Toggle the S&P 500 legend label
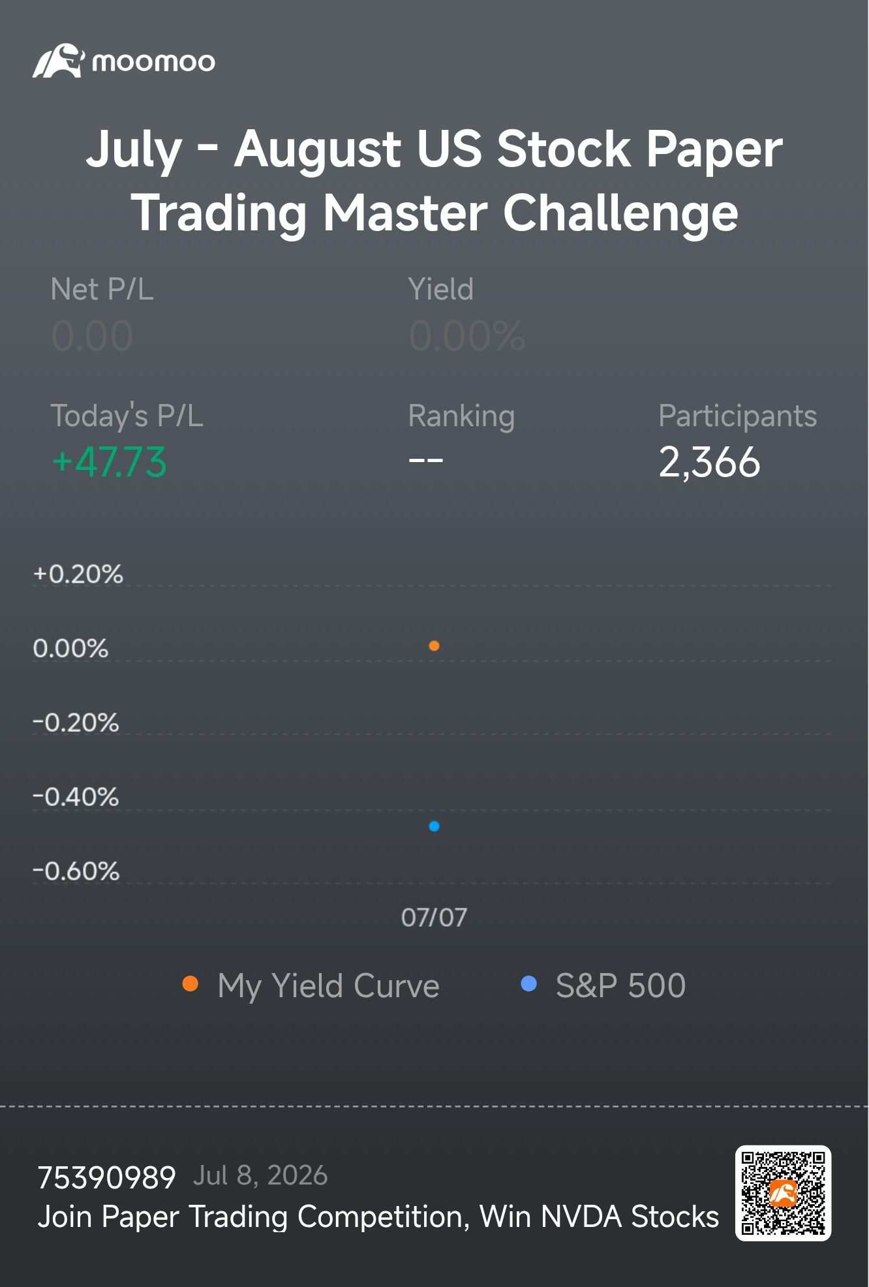The width and height of the screenshot is (869, 1287). pyautogui.click(x=620, y=985)
